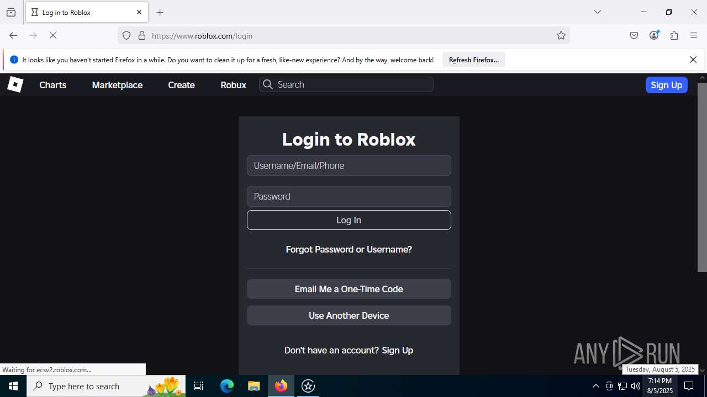Screen dimensions: 707x397
Task: Open a new tab with plus button
Action: [x=160, y=12]
